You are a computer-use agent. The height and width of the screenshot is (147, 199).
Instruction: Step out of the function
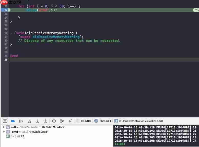[x=45, y=121]
